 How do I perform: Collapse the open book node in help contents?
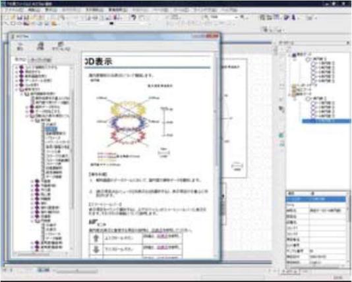(16, 90)
